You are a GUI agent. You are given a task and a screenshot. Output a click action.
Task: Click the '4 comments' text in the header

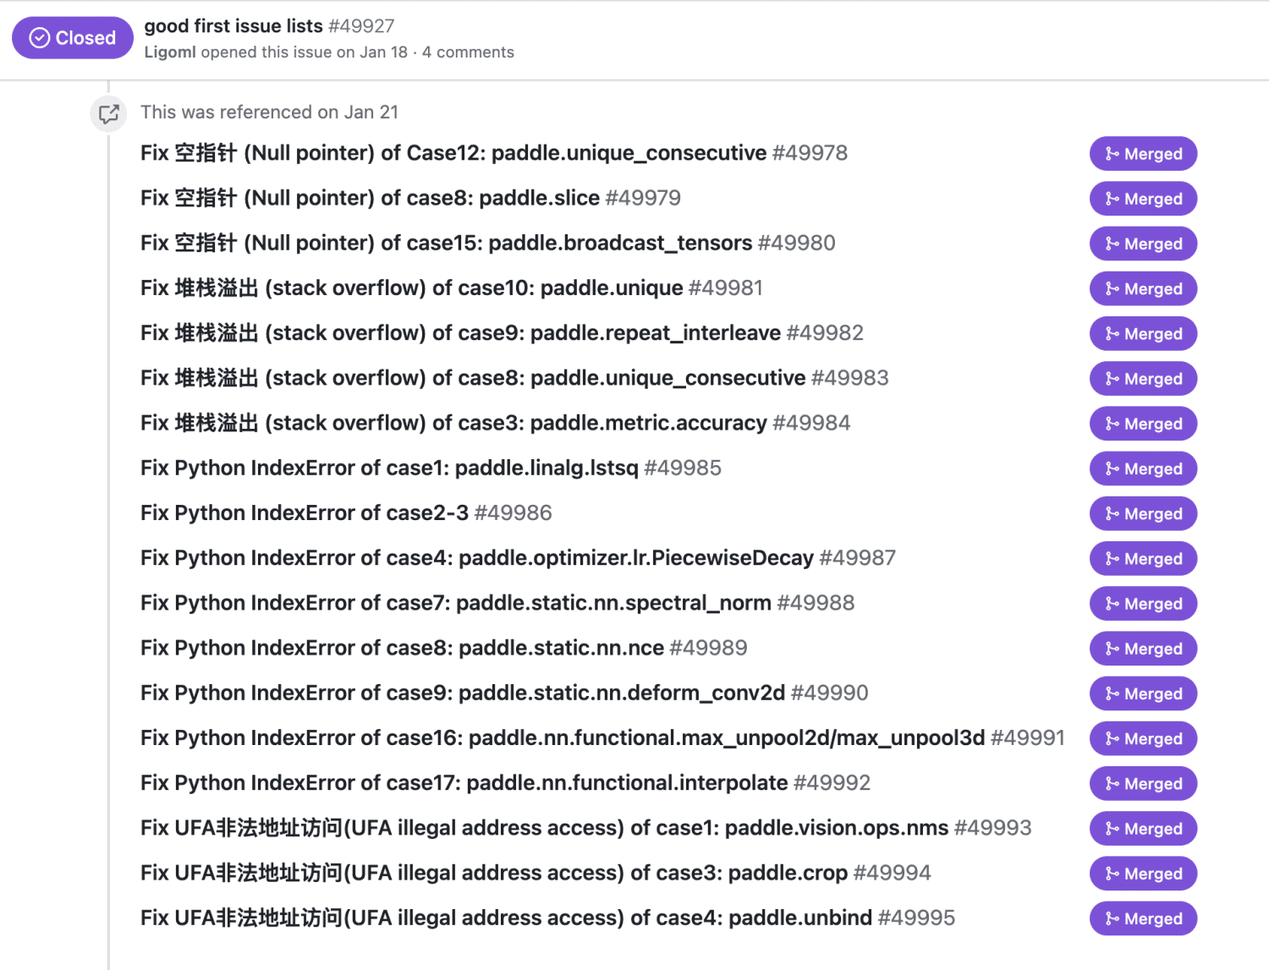pyautogui.click(x=469, y=52)
